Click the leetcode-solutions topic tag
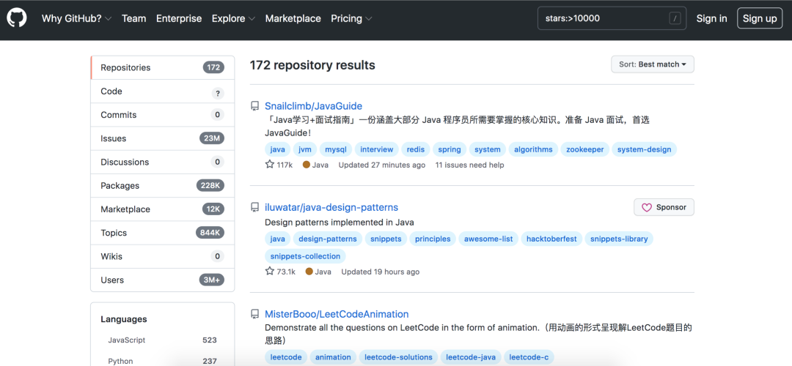The height and width of the screenshot is (366, 792). 398,357
